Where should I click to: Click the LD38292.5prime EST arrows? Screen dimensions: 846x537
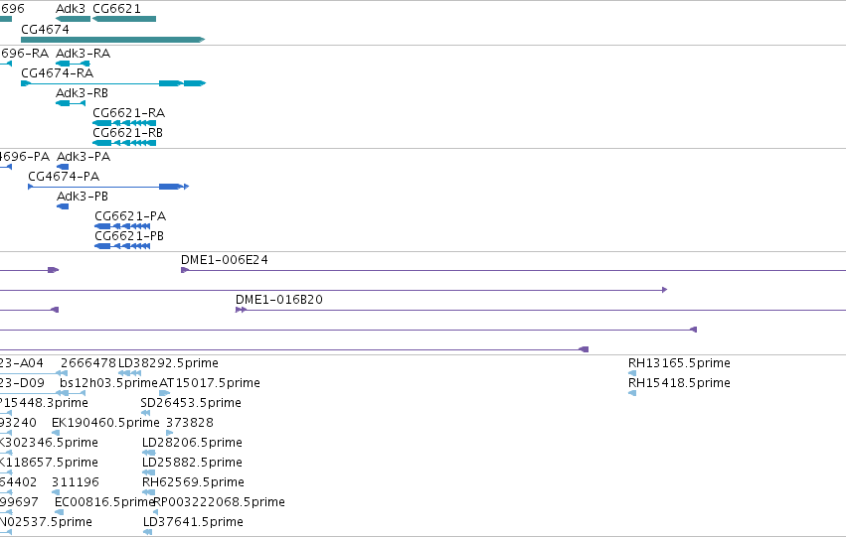pos(129,373)
